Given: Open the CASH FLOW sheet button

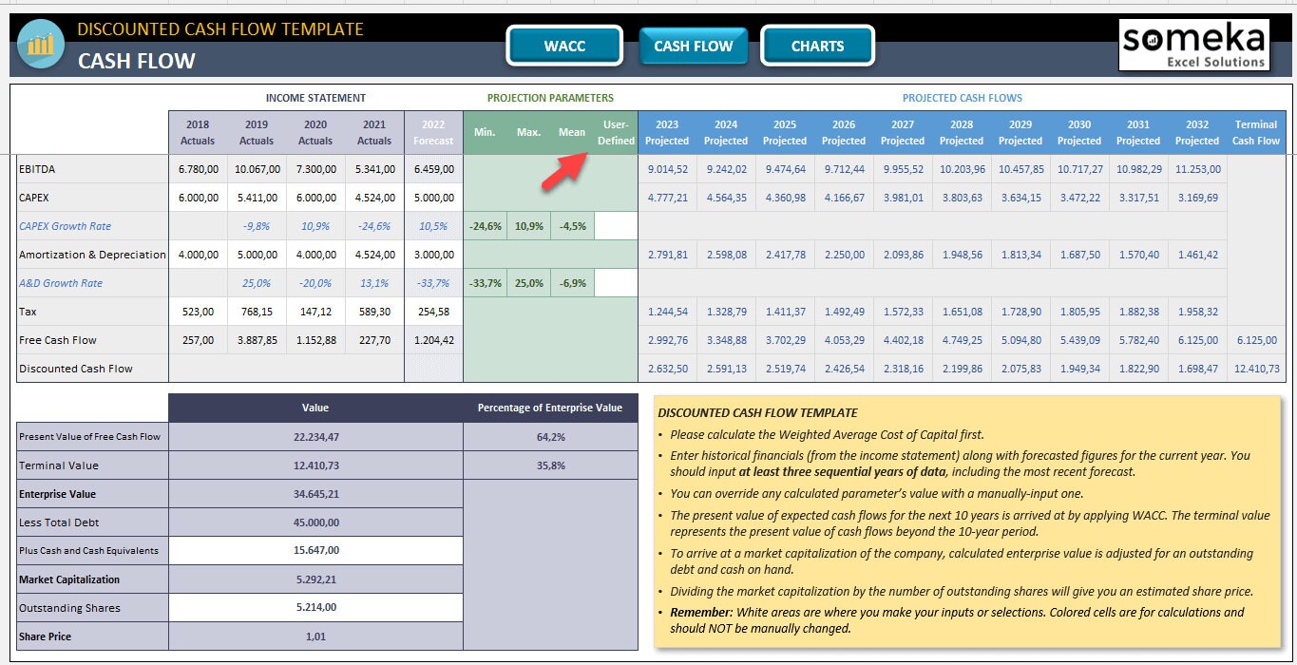Looking at the screenshot, I should (694, 46).
